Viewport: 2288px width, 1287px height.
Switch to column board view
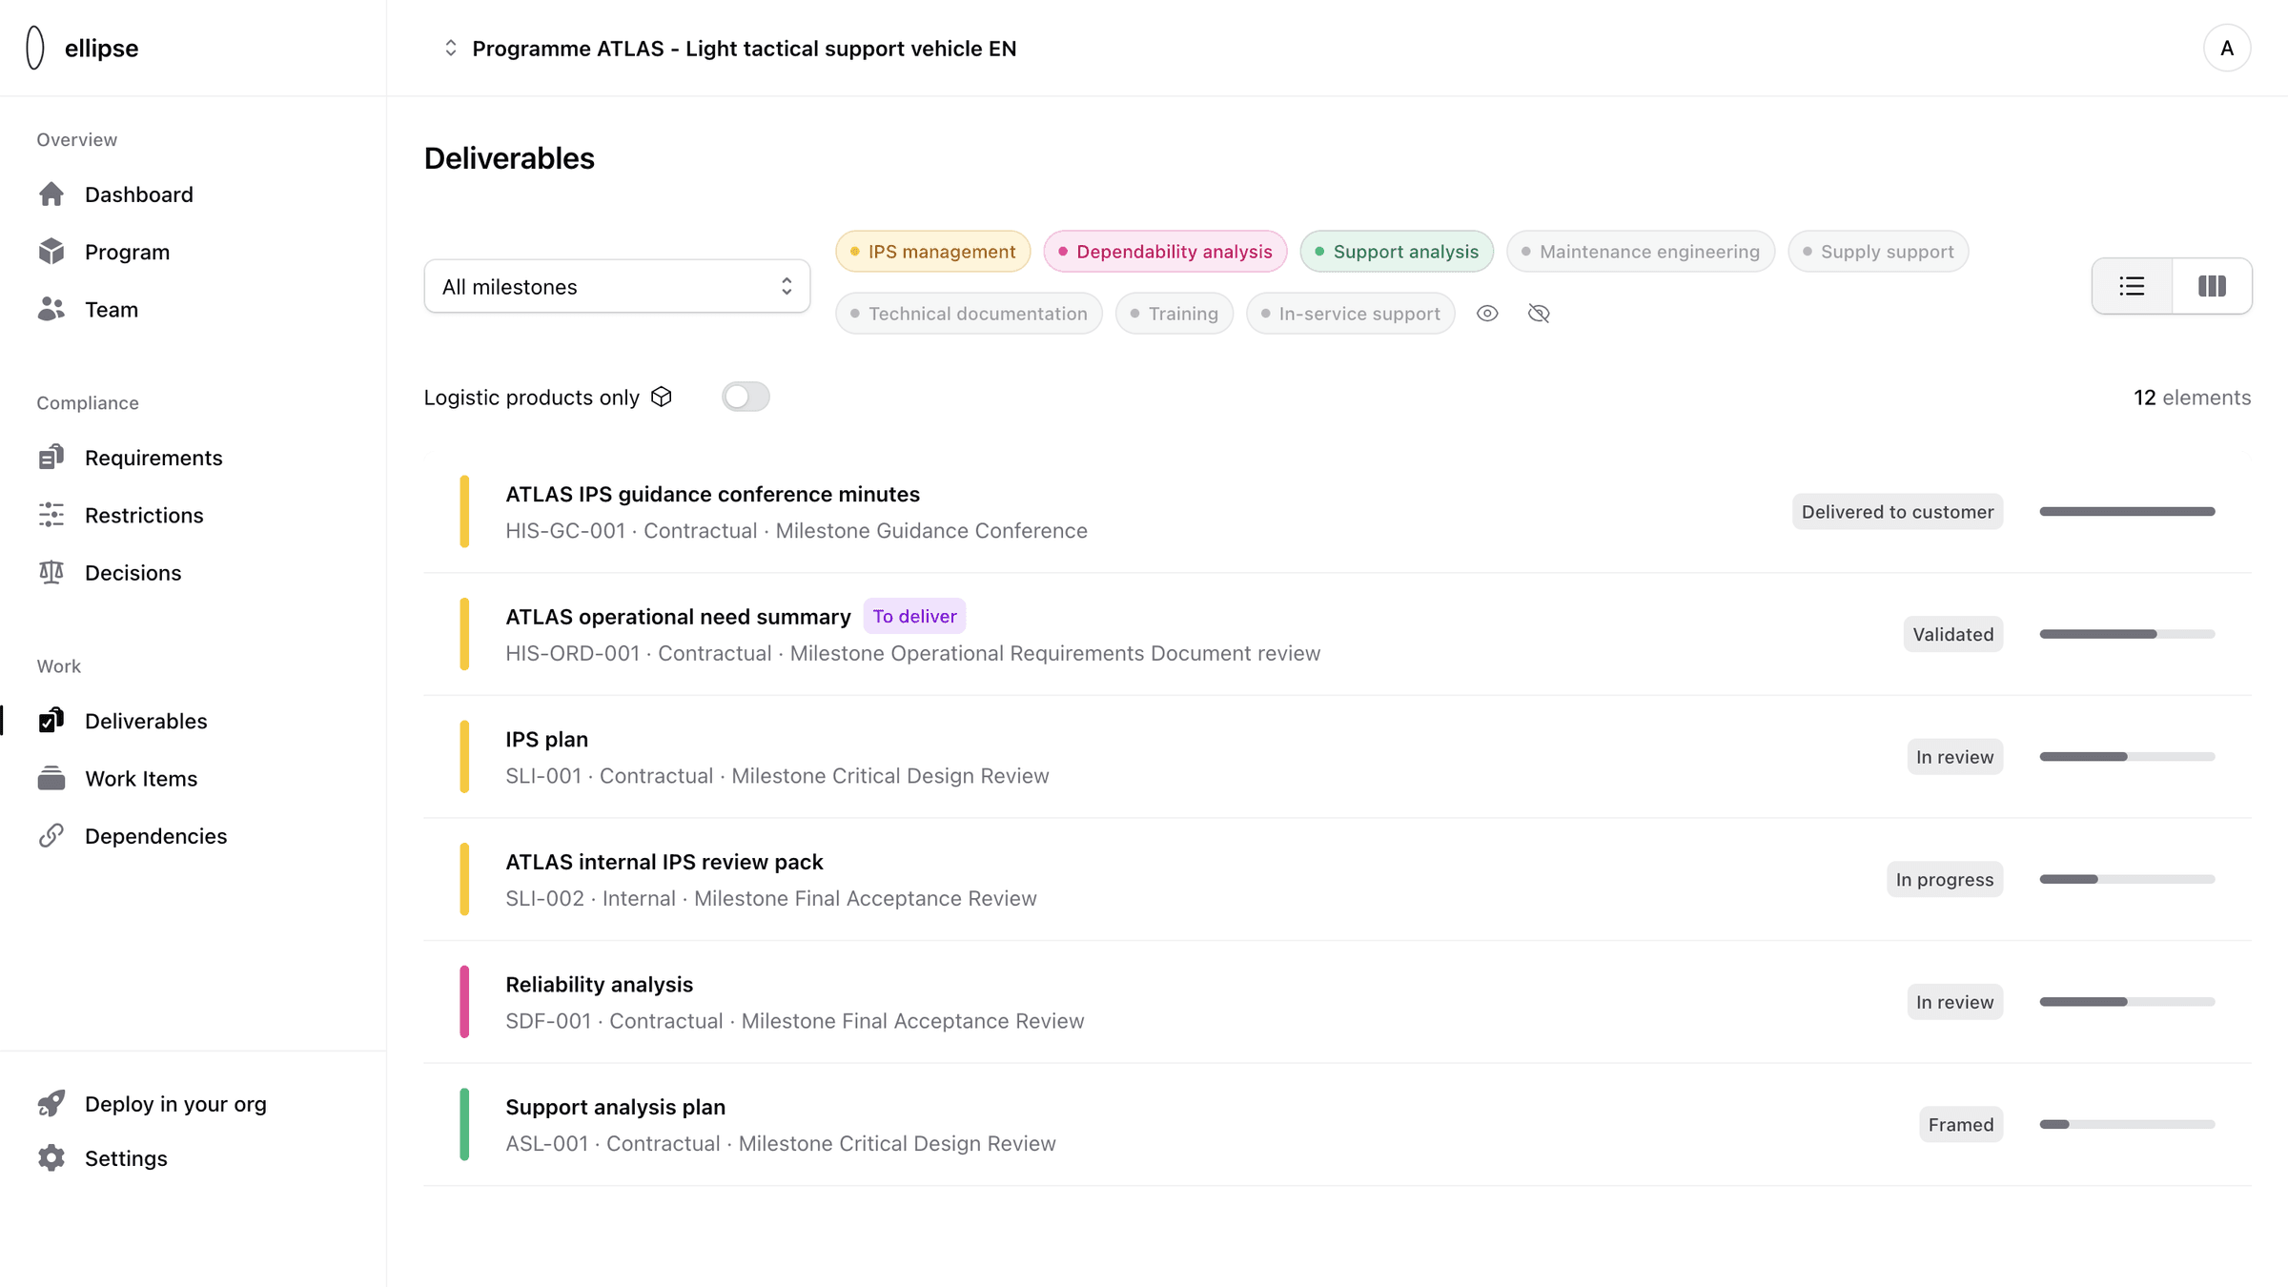[x=2212, y=286]
